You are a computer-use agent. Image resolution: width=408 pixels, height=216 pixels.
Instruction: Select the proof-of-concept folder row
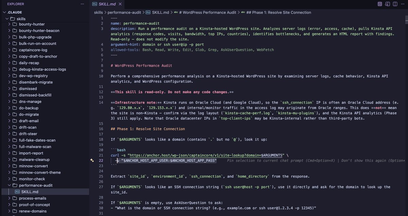click(45, 205)
